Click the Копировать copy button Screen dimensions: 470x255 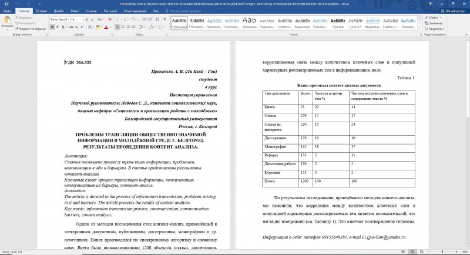(x=25, y=23)
